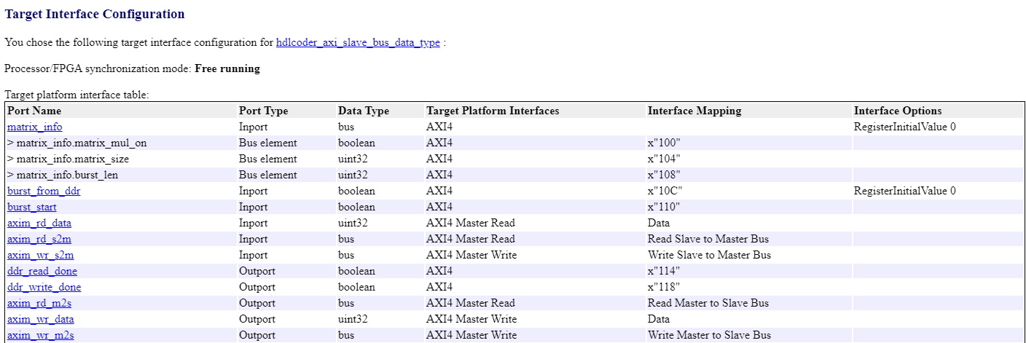Click the x"10C" interface mapping cell

tap(665, 191)
